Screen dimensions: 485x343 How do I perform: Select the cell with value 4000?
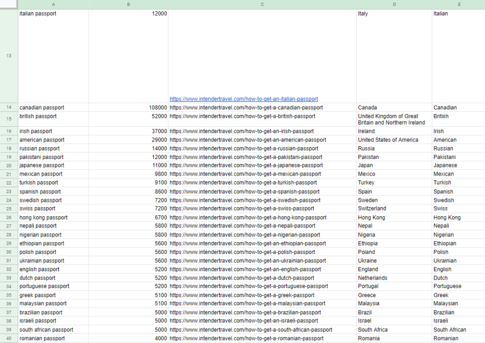[x=128, y=338]
